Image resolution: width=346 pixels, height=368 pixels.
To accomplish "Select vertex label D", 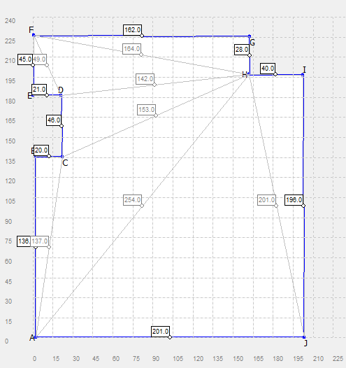I will click(61, 90).
